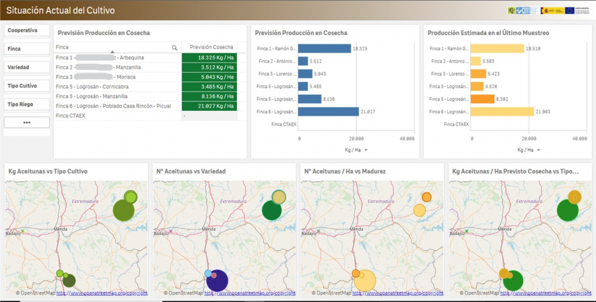Click the Badajoz marker on the Madurez map
The image size is (596, 302).
click(319, 231)
